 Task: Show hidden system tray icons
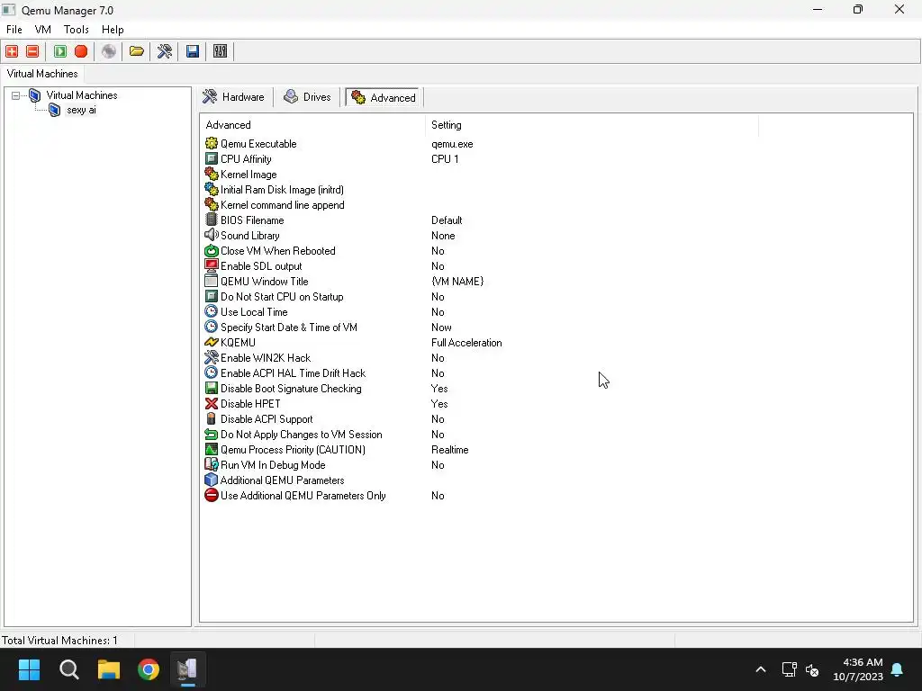click(760, 669)
